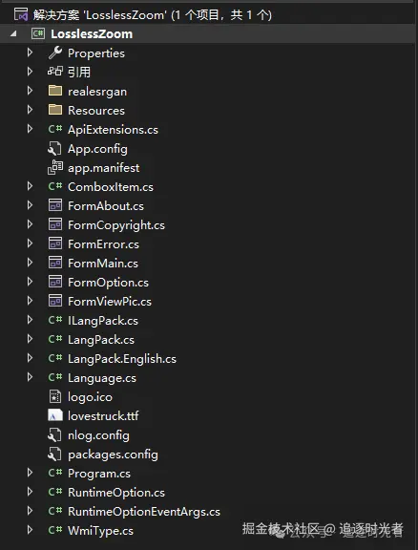This screenshot has width=418, height=550.
Task: Click the C# icon of LangPack.cs
Action: 55,339
